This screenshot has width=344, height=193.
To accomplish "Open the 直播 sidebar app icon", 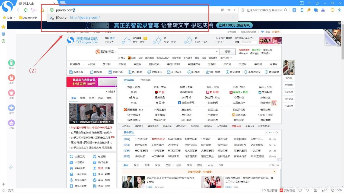I will coord(11,124).
